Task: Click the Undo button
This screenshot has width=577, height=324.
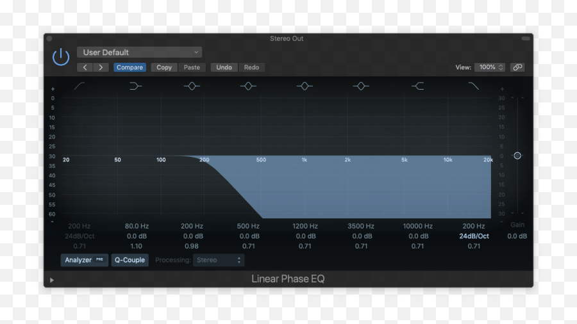Action: pyautogui.click(x=224, y=67)
